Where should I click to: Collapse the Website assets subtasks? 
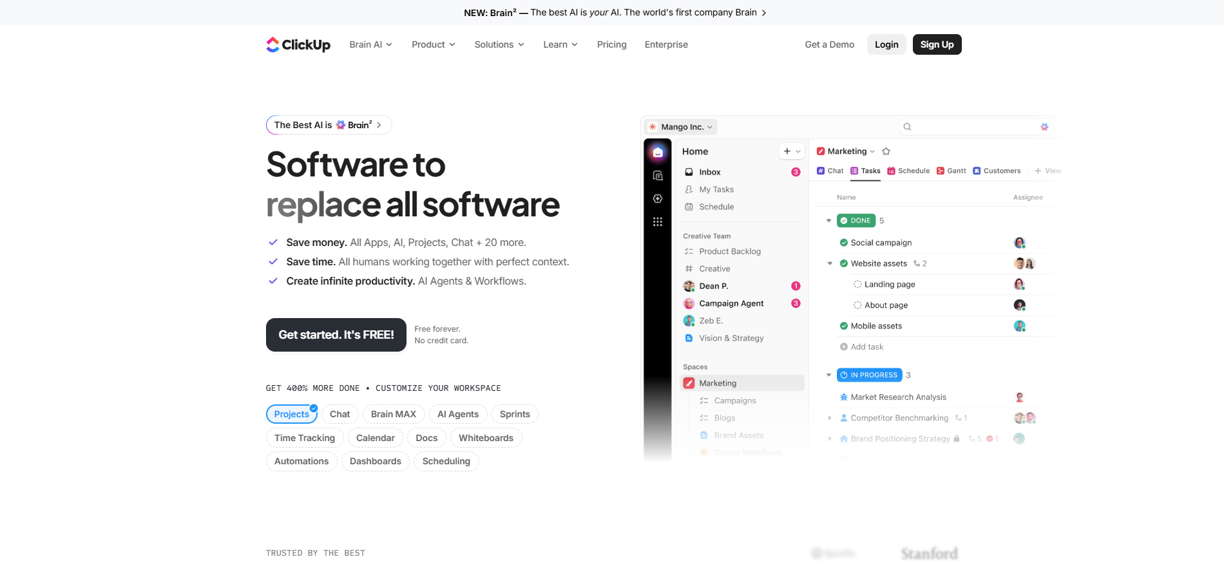click(x=830, y=263)
